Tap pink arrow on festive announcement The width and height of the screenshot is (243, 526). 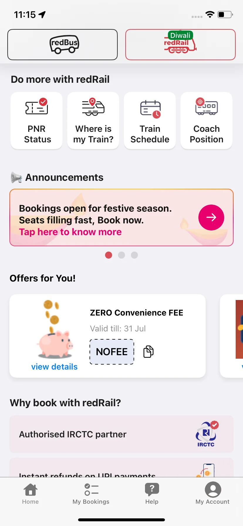click(211, 217)
